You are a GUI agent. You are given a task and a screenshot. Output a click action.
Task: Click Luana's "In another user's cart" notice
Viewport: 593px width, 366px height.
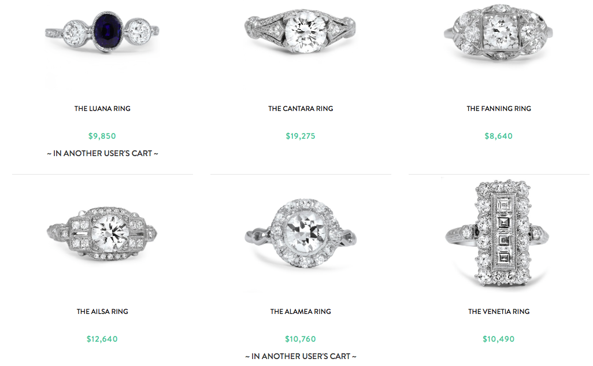point(102,154)
